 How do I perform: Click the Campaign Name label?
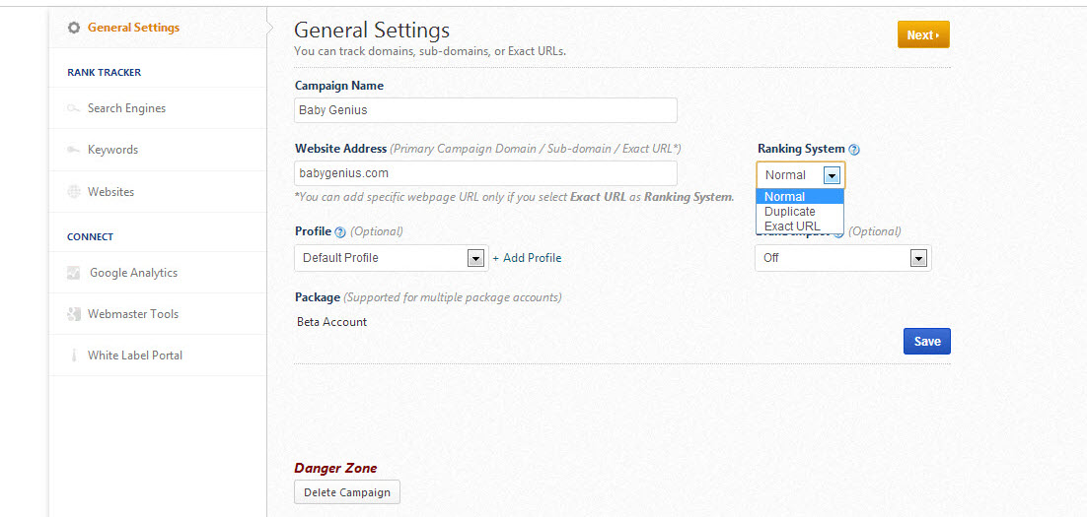[339, 86]
